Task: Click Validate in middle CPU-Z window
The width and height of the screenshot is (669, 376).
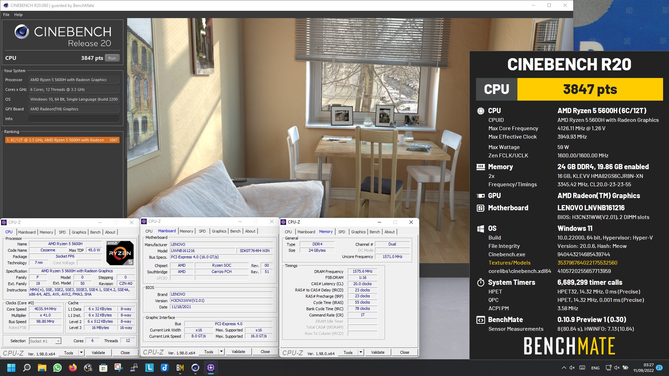Action: [x=238, y=352]
